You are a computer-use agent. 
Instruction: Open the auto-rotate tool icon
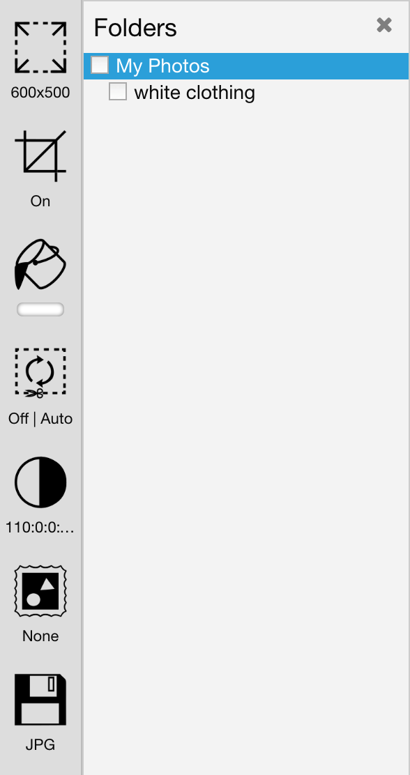[x=40, y=373]
